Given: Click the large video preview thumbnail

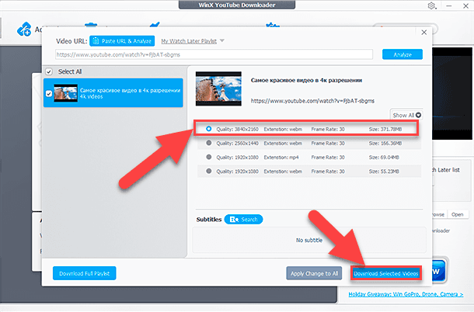Looking at the screenshot, I should pos(218,88).
